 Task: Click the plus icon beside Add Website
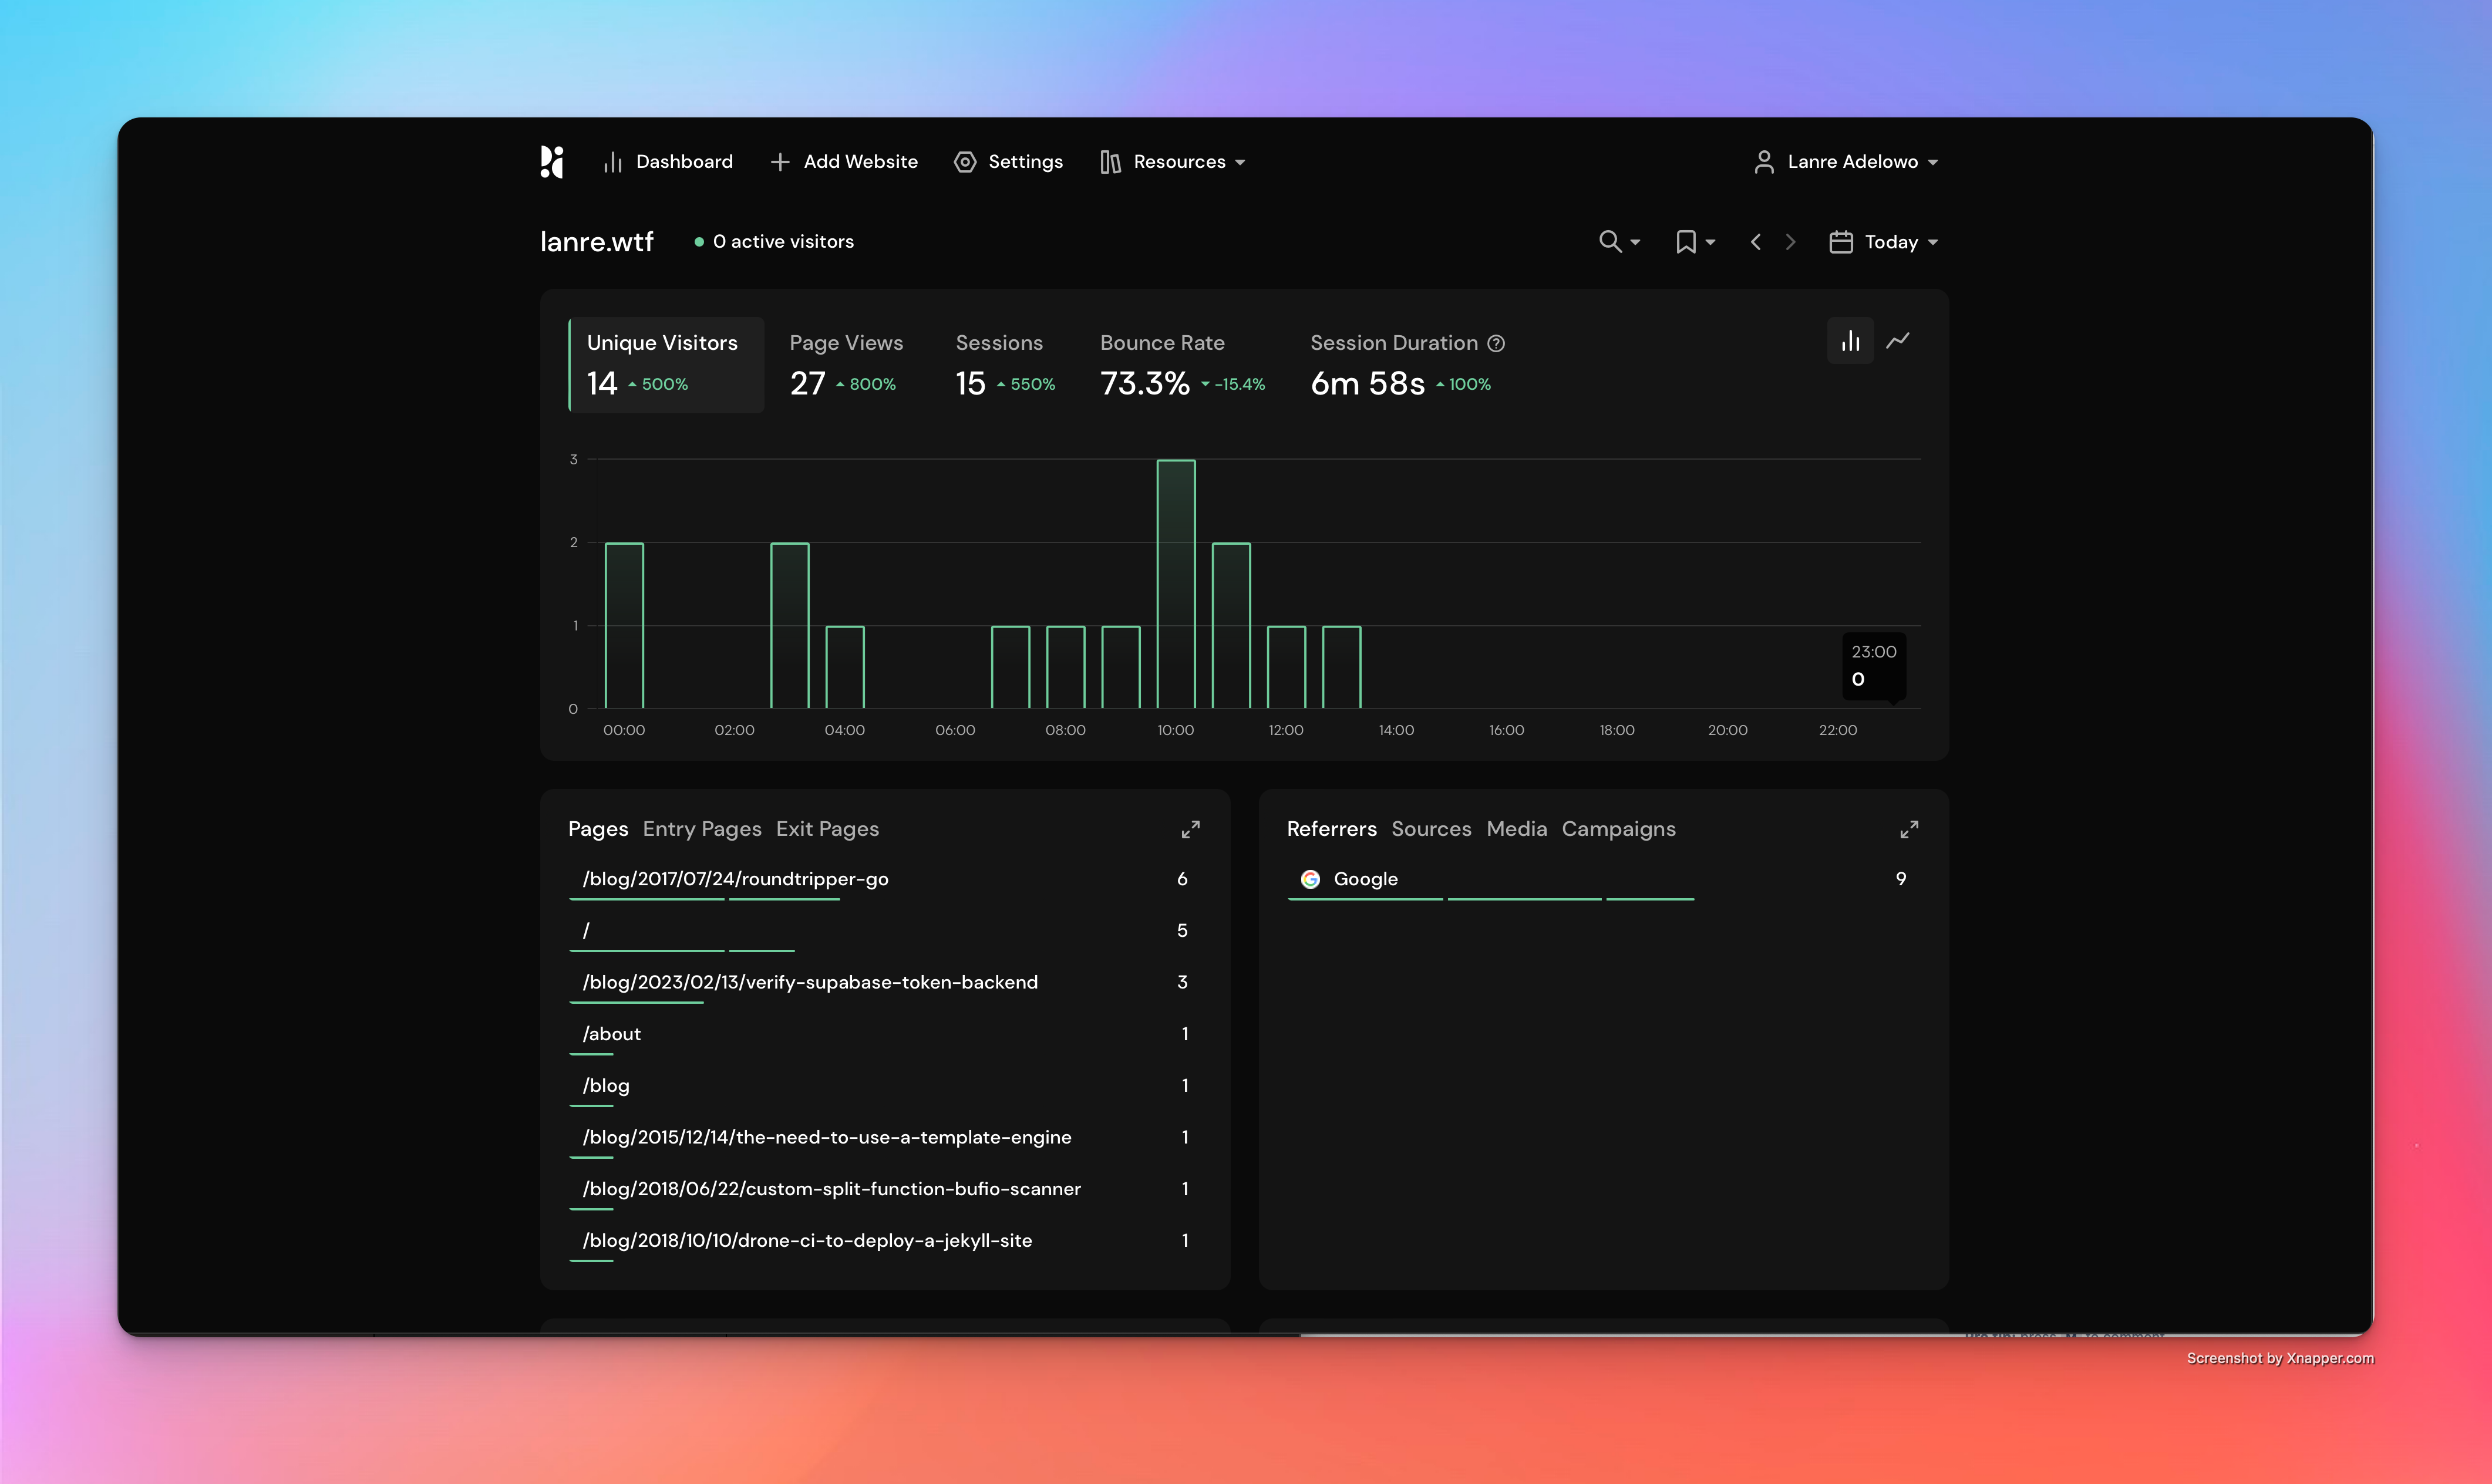coord(780,162)
